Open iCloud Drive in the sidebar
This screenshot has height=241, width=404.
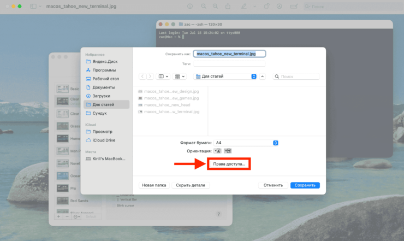coord(104,140)
